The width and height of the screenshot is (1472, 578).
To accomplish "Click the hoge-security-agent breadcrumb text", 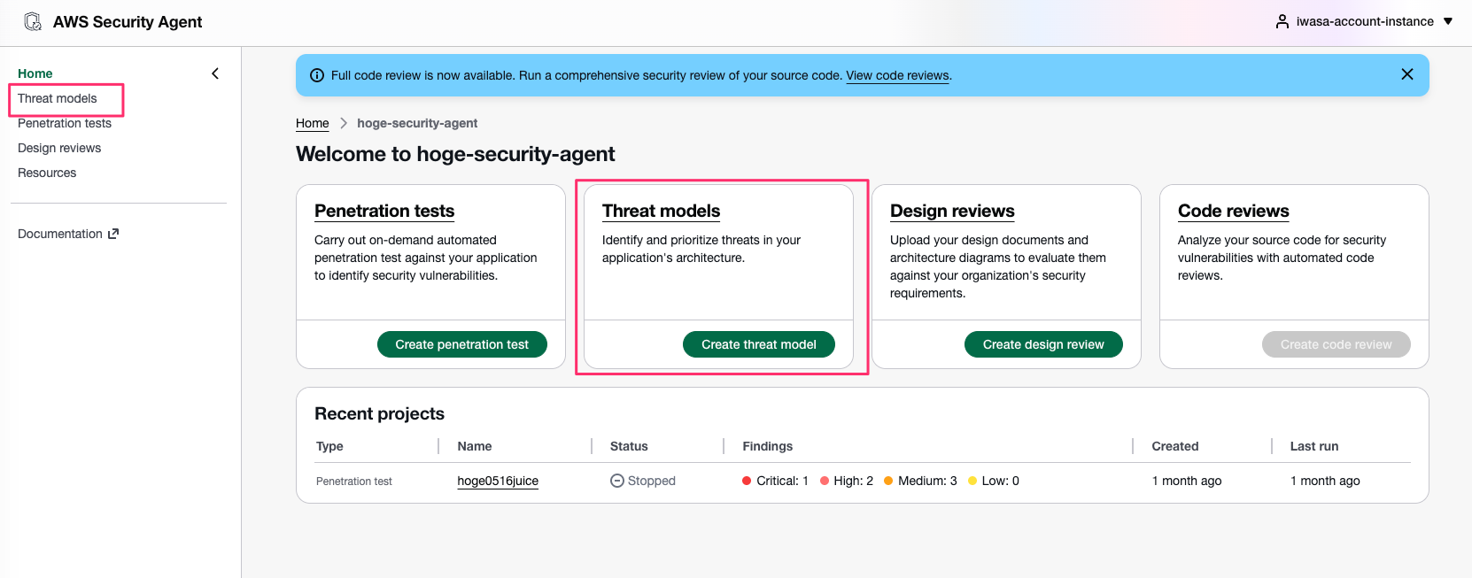I will click(x=417, y=123).
